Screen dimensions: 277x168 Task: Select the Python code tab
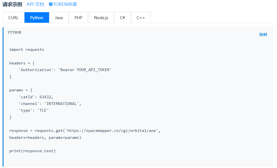point(37,17)
